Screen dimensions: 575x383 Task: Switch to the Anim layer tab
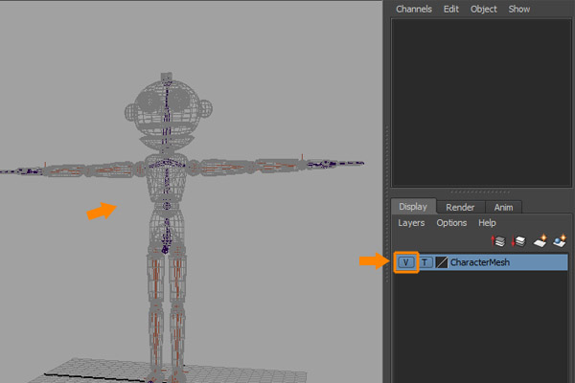coord(503,207)
